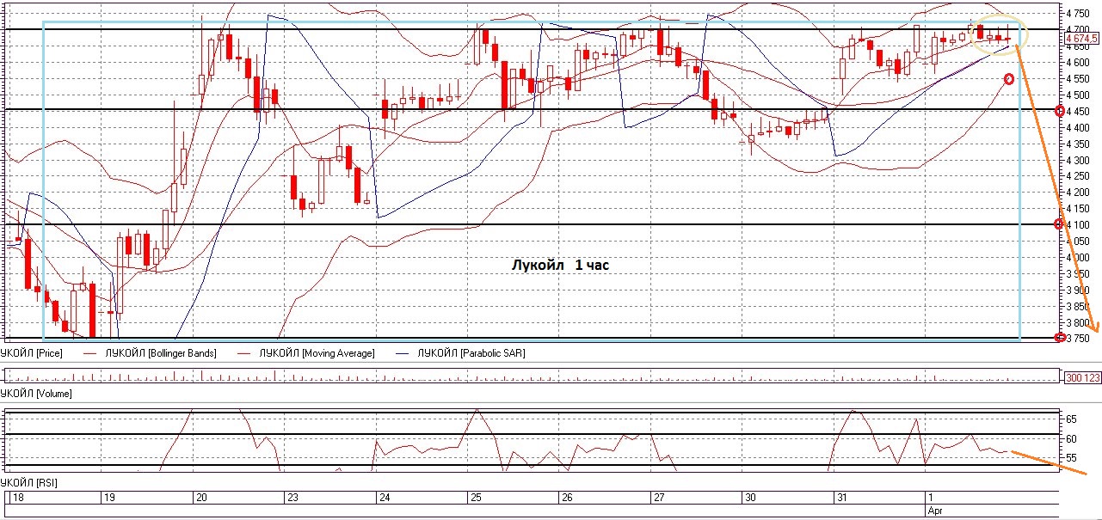This screenshot has width=1102, height=520.
Task: Click the RSI scale value 55
Action: pyautogui.click(x=1072, y=458)
